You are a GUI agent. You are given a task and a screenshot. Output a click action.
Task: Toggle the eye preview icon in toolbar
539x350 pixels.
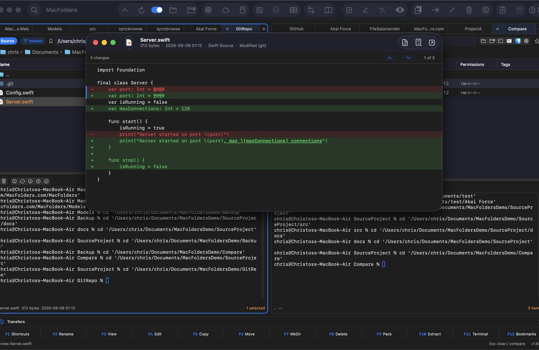[x=400, y=10]
